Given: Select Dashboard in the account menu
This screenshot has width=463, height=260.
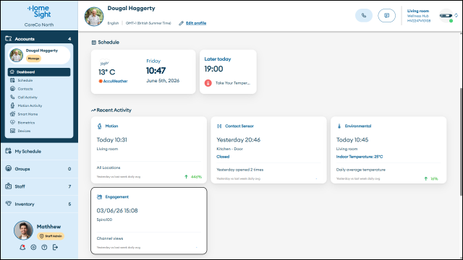Looking at the screenshot, I should point(39,72).
